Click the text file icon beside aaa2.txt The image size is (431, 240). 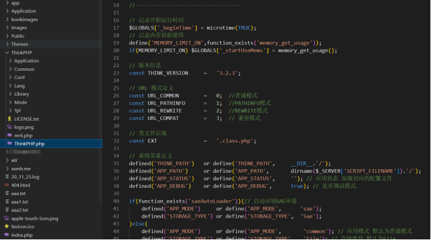coord(7,210)
